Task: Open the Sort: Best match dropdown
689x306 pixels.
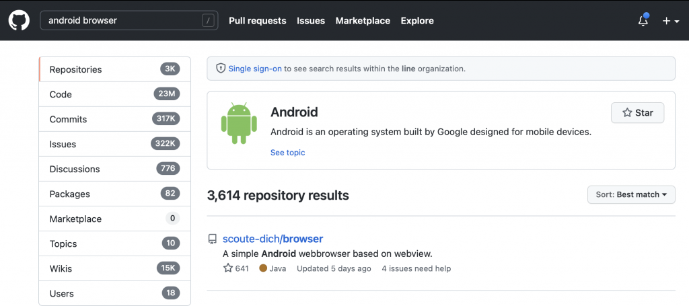Action: pyautogui.click(x=631, y=194)
